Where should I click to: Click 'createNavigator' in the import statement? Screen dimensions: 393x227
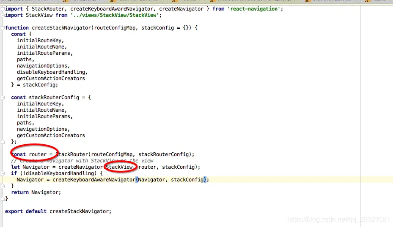coord(181,9)
